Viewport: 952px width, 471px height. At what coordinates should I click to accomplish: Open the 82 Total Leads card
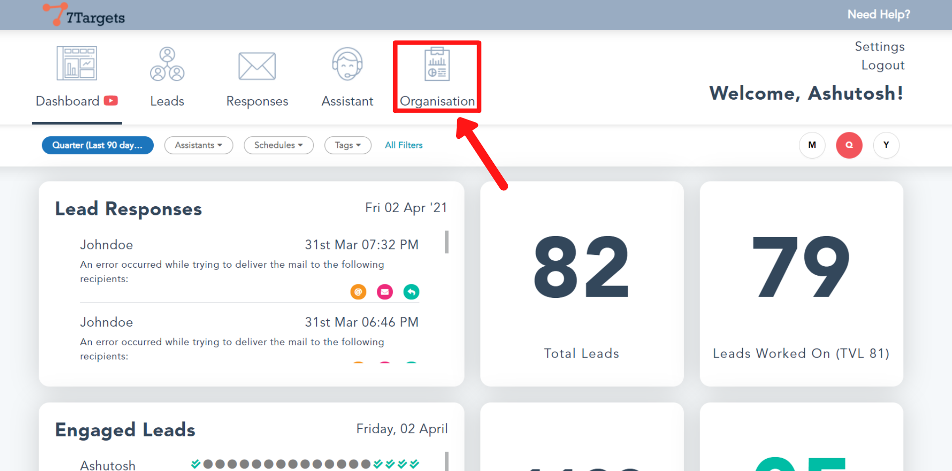click(582, 284)
